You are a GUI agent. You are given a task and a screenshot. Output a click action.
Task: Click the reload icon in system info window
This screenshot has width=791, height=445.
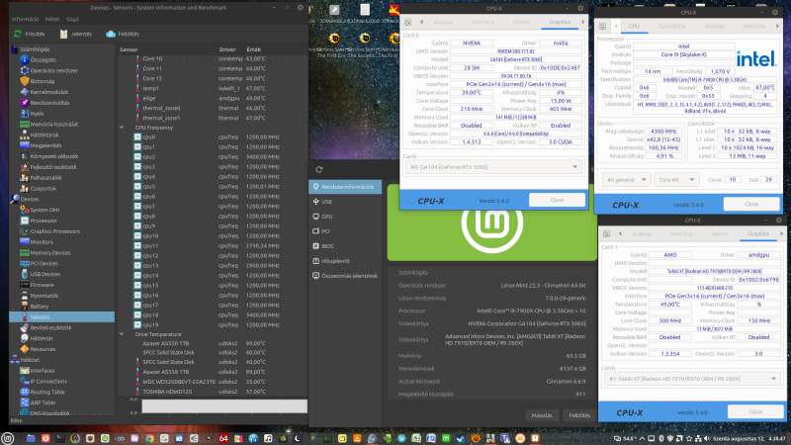click(x=318, y=169)
